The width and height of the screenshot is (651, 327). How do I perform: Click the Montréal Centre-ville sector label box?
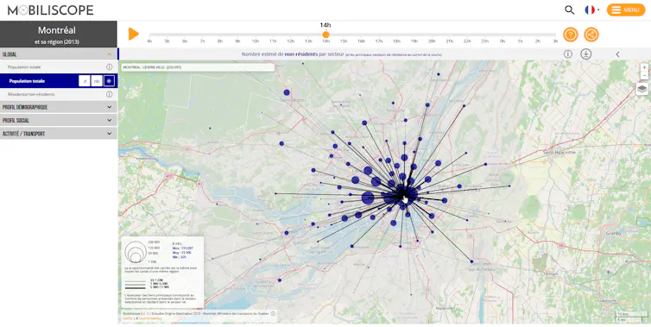[x=198, y=67]
